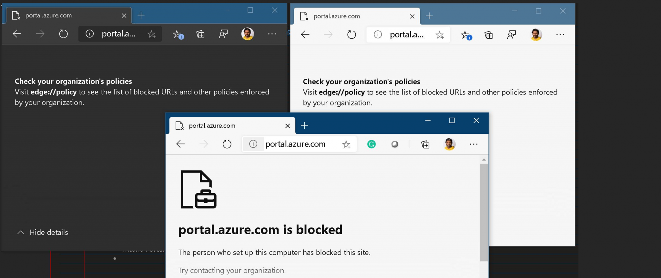Screen dimensions: 661x278
Task: Close portal.azure.com tab in front window
Action: pos(288,126)
